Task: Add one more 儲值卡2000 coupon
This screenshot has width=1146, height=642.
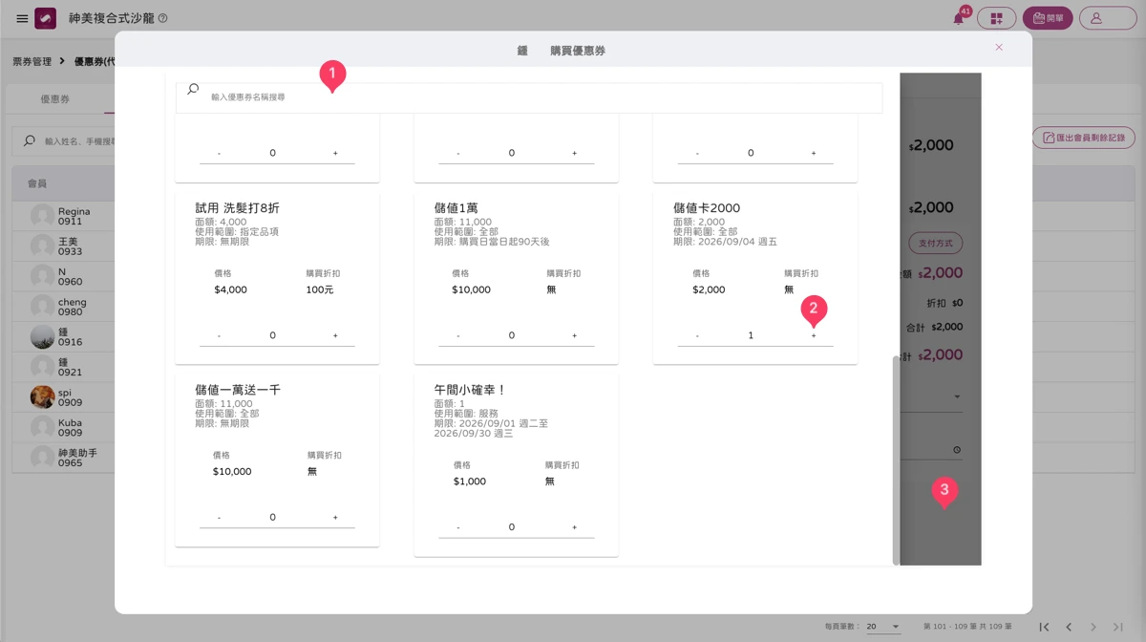Action: [814, 335]
